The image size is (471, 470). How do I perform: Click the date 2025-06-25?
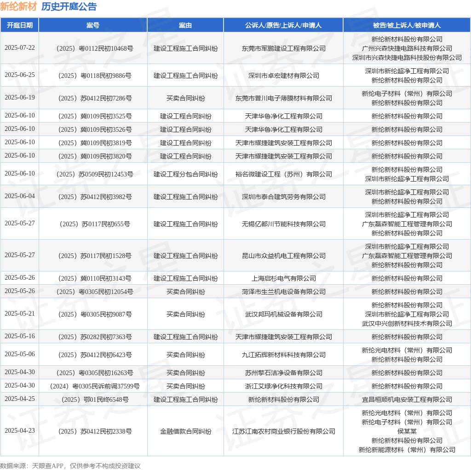20,75
